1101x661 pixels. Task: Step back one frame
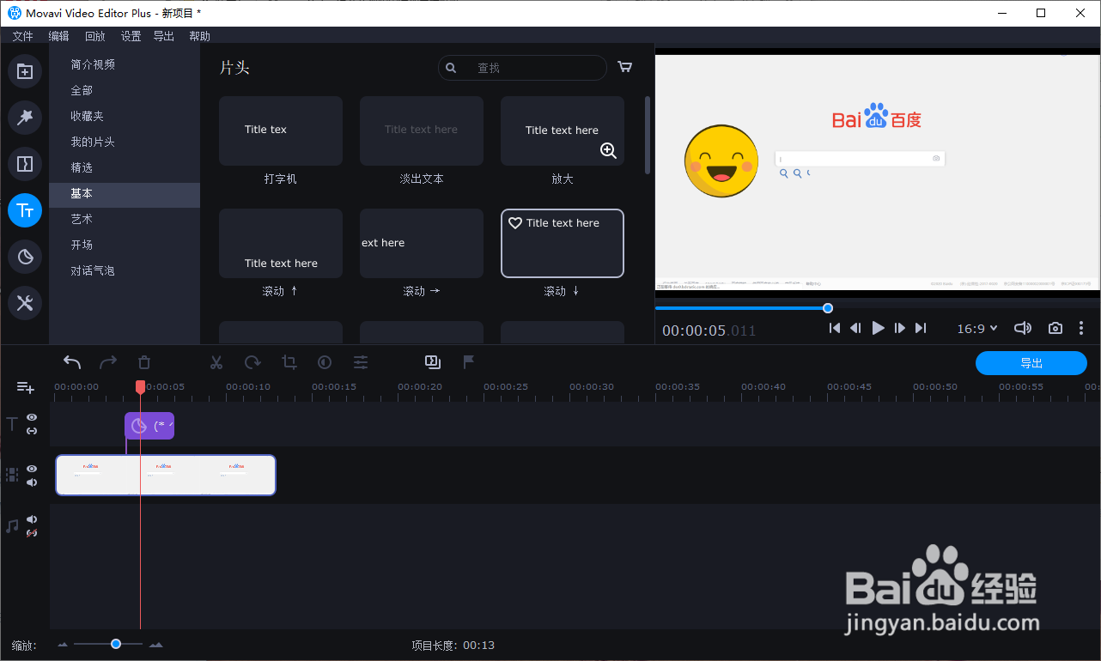[855, 328]
